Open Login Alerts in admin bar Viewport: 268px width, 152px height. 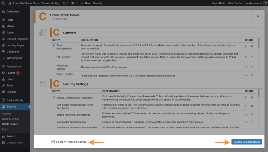coord(219,3)
